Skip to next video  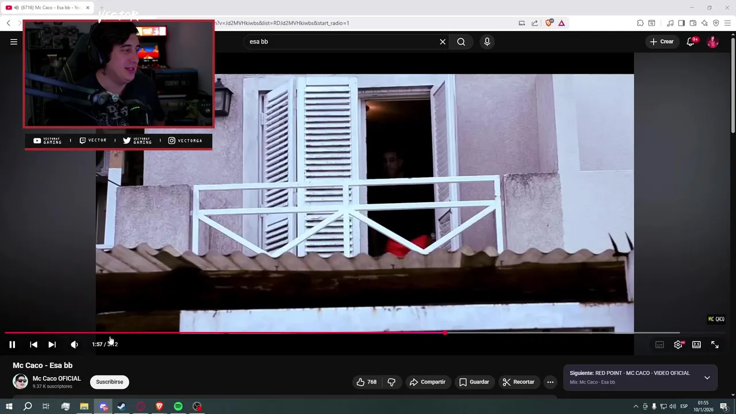[52, 344]
